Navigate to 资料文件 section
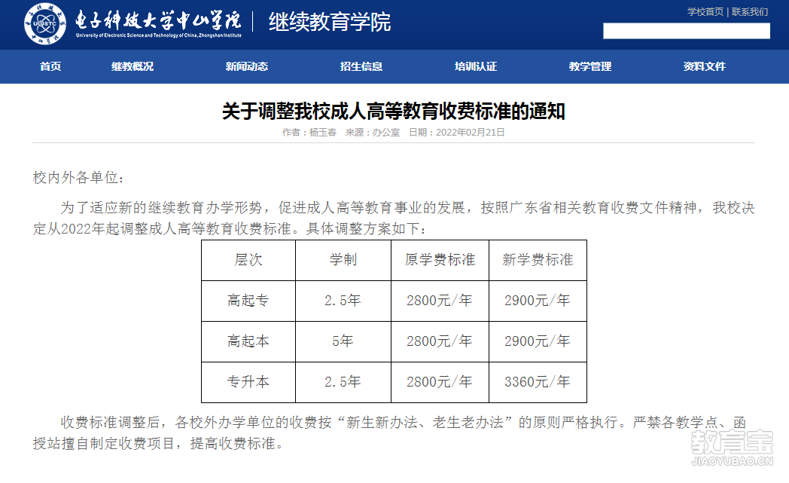 [x=705, y=66]
